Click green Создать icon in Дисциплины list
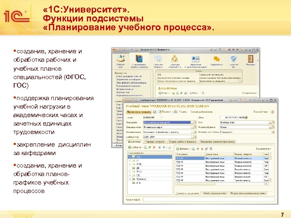 [160, 93]
